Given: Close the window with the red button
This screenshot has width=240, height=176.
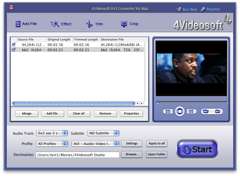Looking at the screenshot, I should point(11,7).
